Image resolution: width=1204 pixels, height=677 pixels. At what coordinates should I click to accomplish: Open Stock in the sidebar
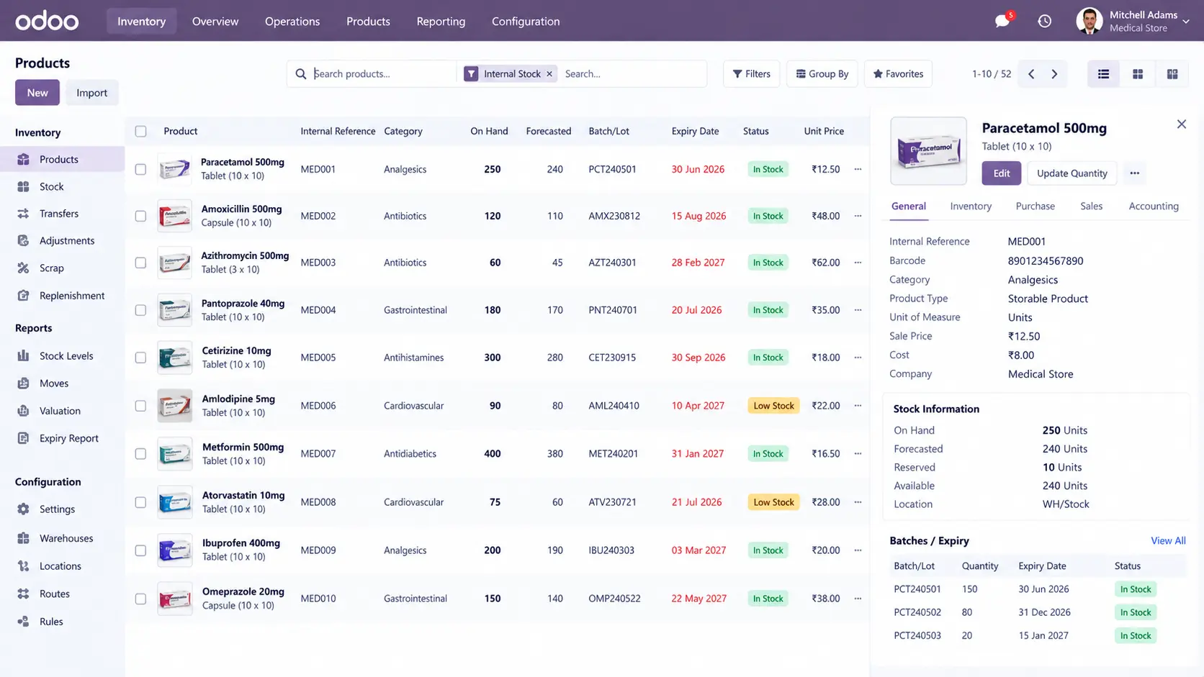point(62,186)
